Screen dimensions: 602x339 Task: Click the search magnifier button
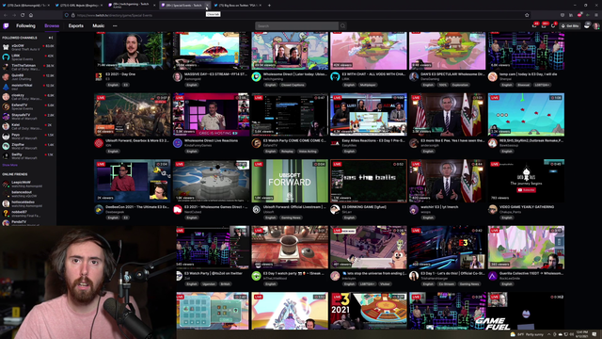tap(342, 25)
